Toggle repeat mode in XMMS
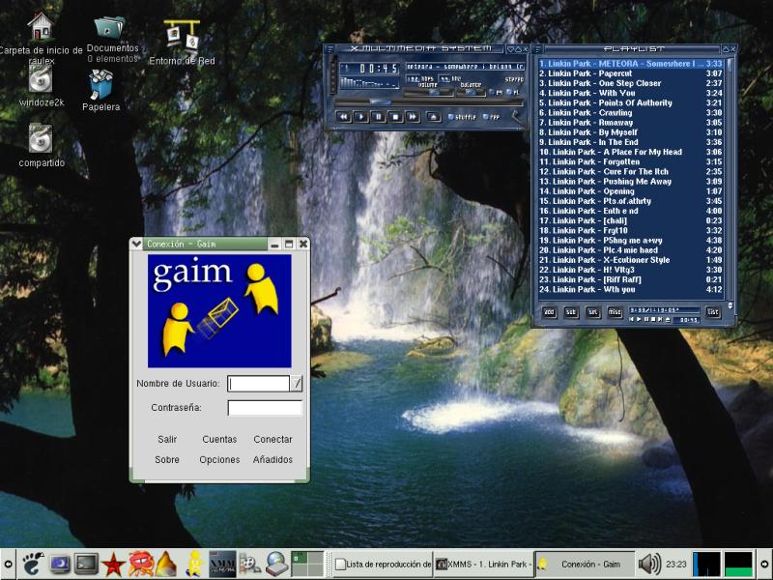 [x=492, y=116]
